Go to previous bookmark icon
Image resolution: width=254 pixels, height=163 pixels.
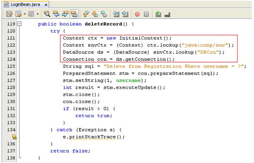click(x=86, y=14)
